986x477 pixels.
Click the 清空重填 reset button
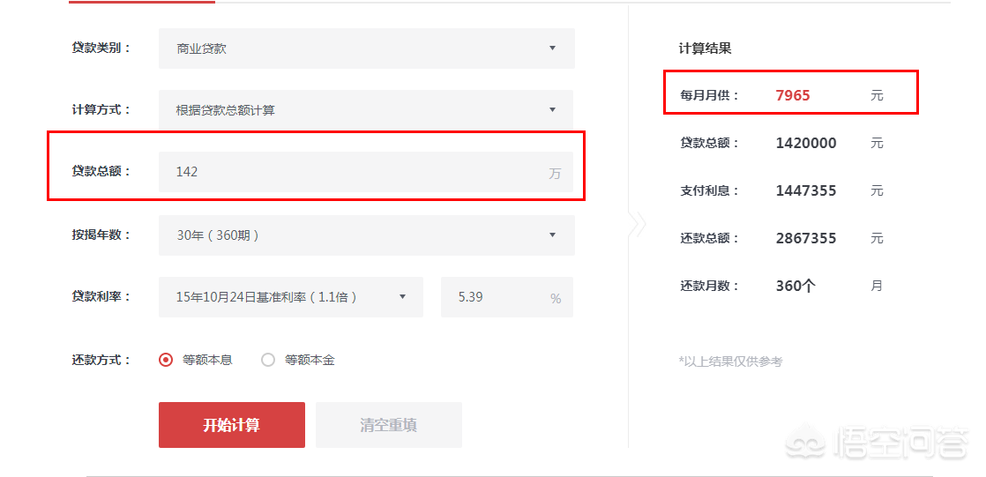coord(388,425)
